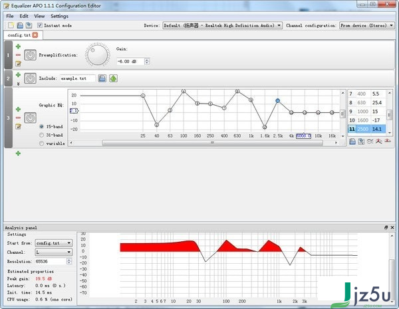Edit the Graphic EQ filter as text

(x=18, y=126)
